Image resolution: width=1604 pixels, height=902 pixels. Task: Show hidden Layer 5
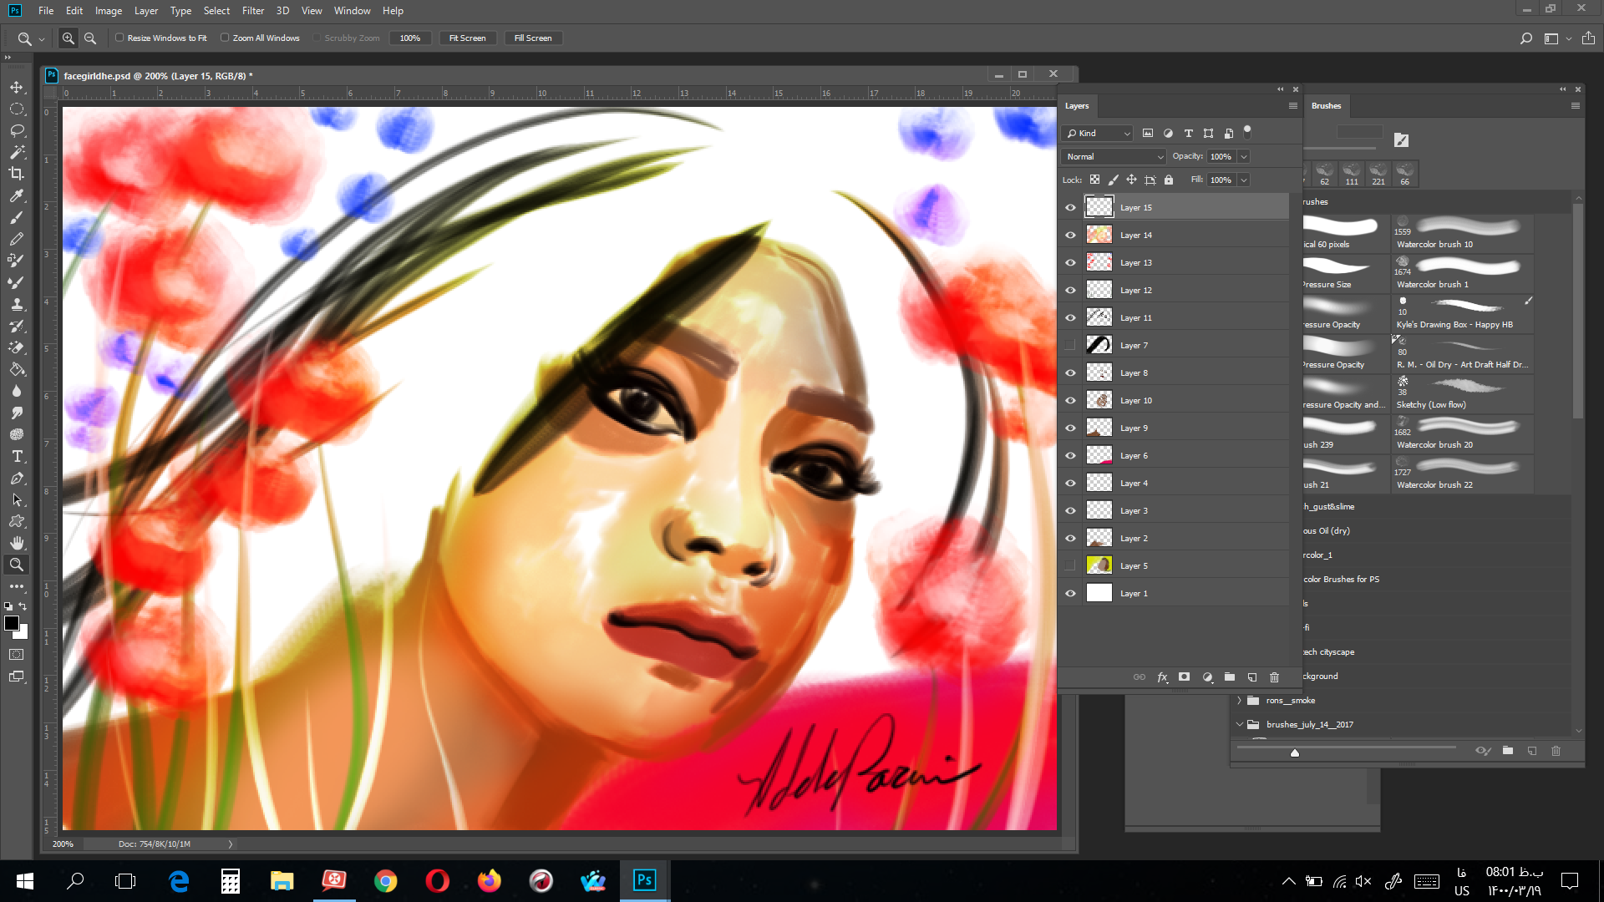point(1070,566)
